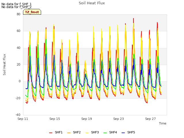This screenshot has width=184, height=138.
Task: Click the Soil Heat Flux chart title
Action: click(x=92, y=3)
